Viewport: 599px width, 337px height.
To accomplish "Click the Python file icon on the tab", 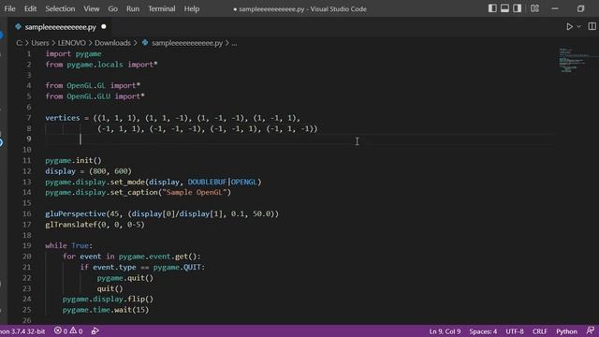I will click(x=18, y=27).
